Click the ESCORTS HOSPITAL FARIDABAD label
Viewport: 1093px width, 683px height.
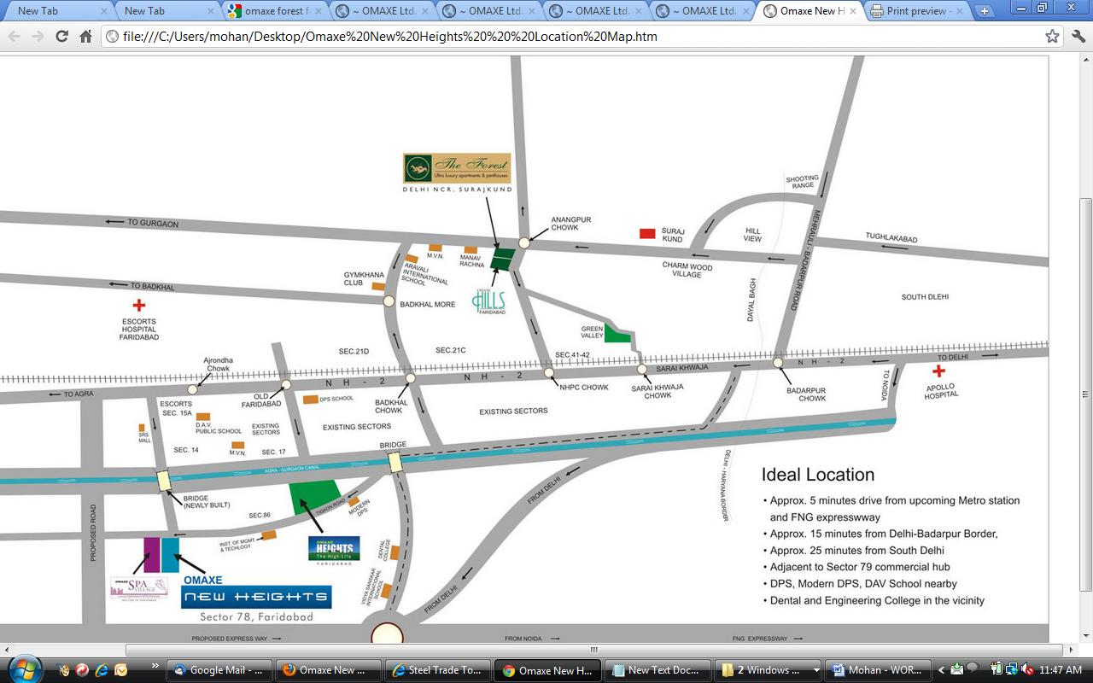click(x=139, y=330)
